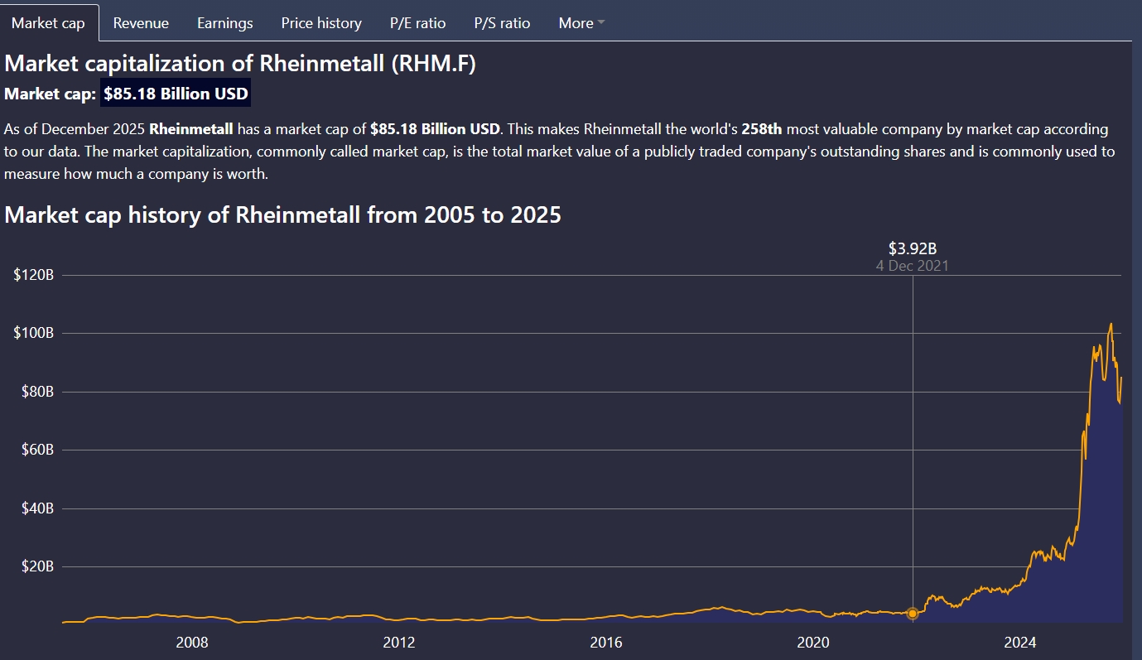Click the $40B y-axis label
Viewport: 1142px width, 660px height.
pos(37,508)
